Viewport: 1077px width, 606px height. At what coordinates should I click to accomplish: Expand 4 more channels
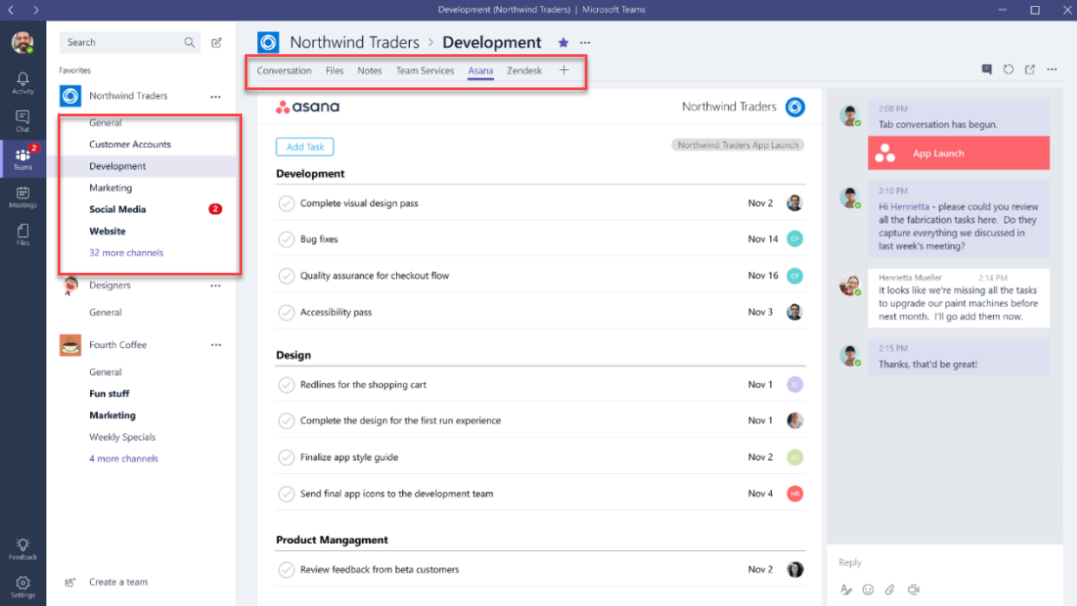[123, 458]
